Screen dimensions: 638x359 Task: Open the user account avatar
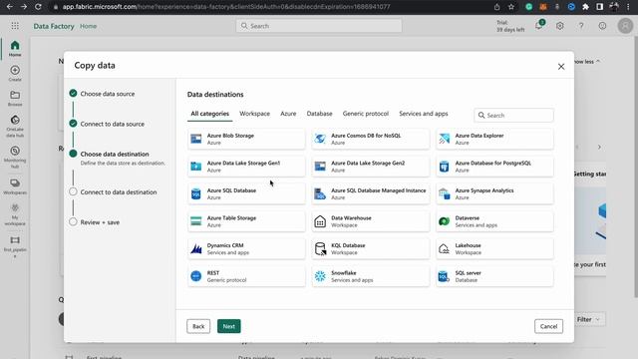[x=625, y=26]
